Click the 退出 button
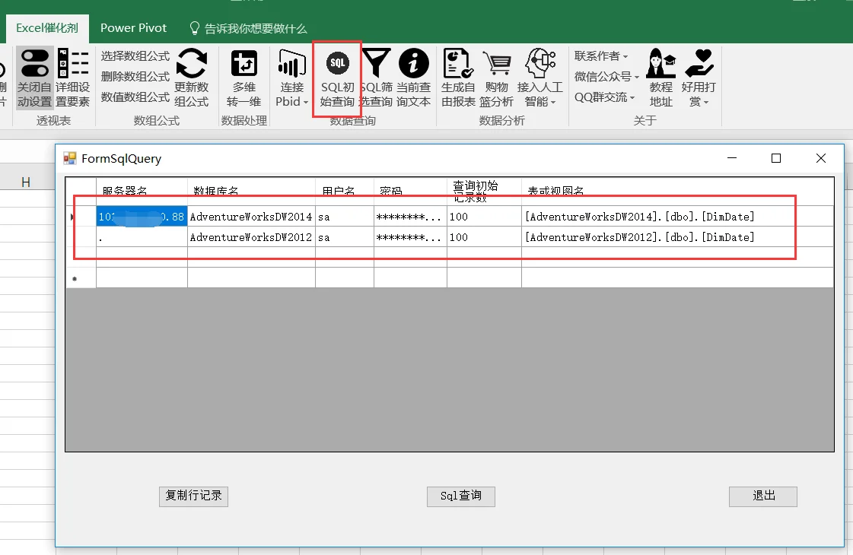853x555 pixels. click(763, 496)
